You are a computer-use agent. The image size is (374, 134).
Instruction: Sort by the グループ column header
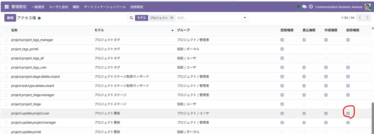[x=183, y=30]
